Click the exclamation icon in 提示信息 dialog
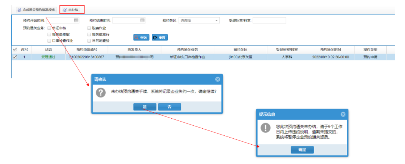The width and height of the screenshot is (405, 164). coord(266,128)
